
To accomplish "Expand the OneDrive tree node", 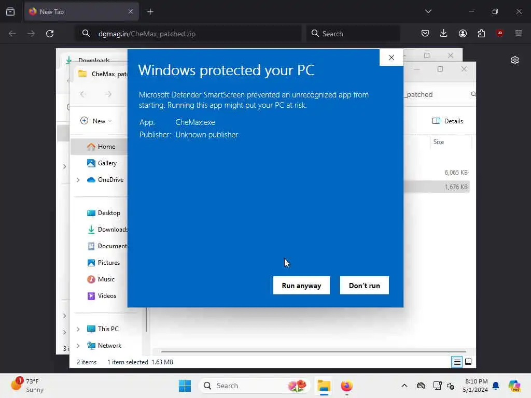I will (x=78, y=180).
